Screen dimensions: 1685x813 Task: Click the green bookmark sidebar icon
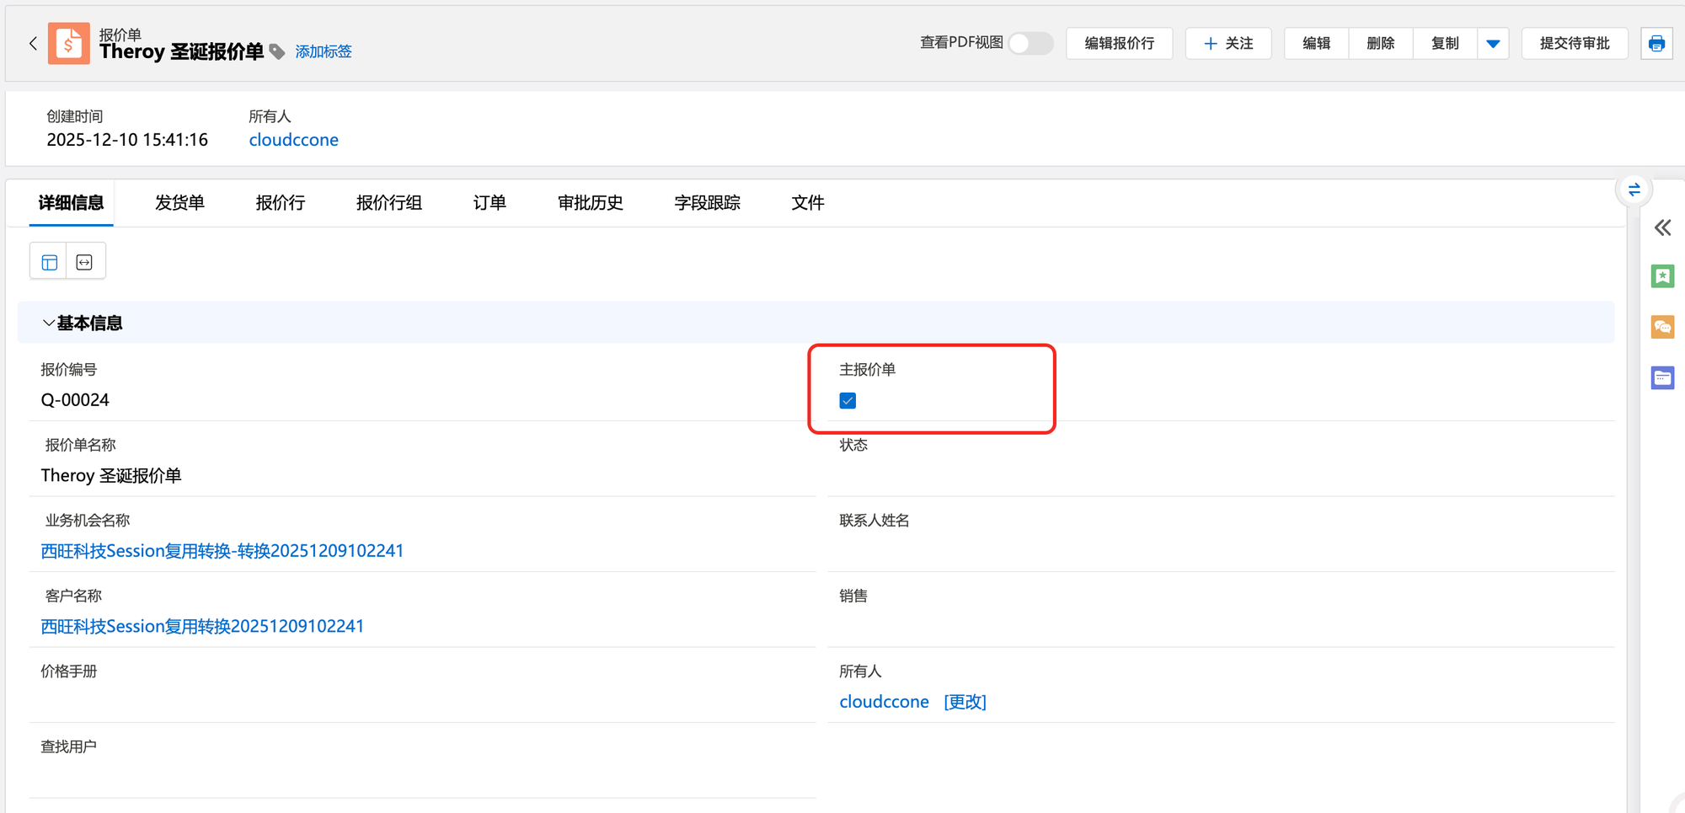point(1661,276)
